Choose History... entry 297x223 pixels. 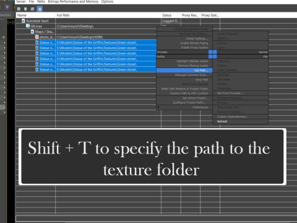223,84
